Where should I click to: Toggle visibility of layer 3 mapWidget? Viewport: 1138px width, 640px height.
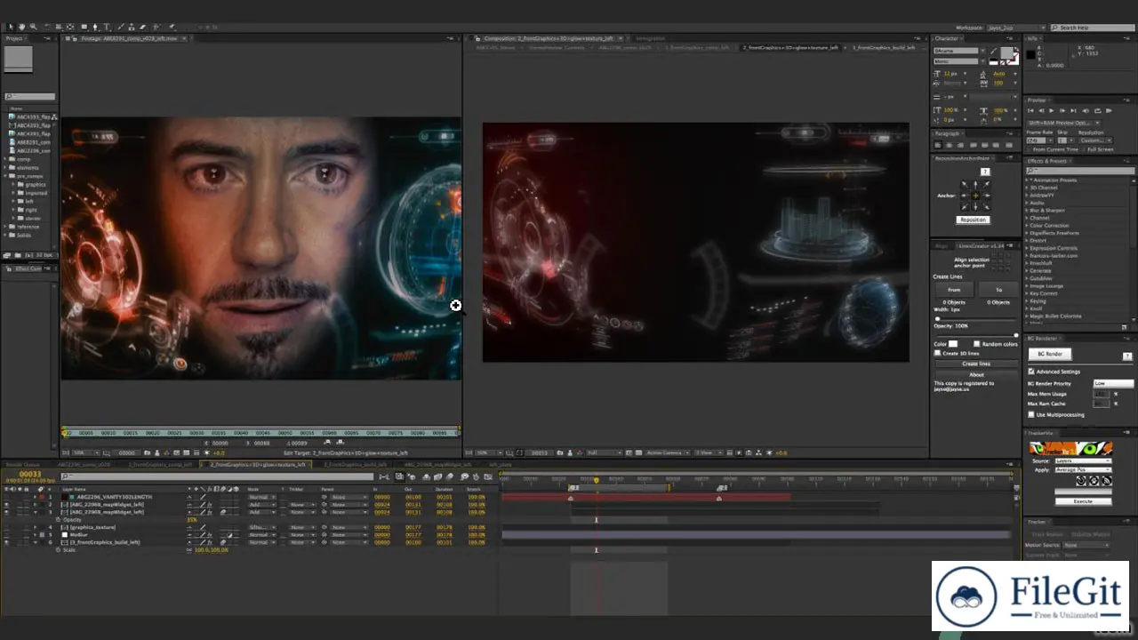tap(6, 512)
